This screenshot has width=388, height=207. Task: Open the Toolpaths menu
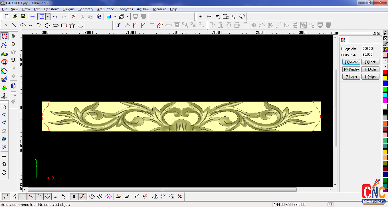pyautogui.click(x=125, y=9)
